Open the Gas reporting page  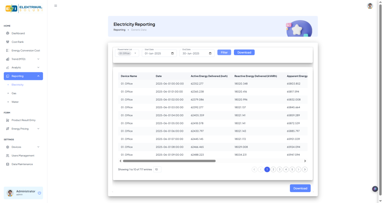14,93
